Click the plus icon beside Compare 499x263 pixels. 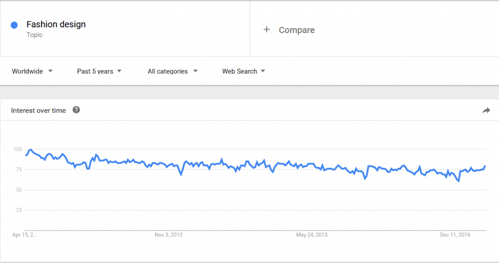(x=267, y=30)
